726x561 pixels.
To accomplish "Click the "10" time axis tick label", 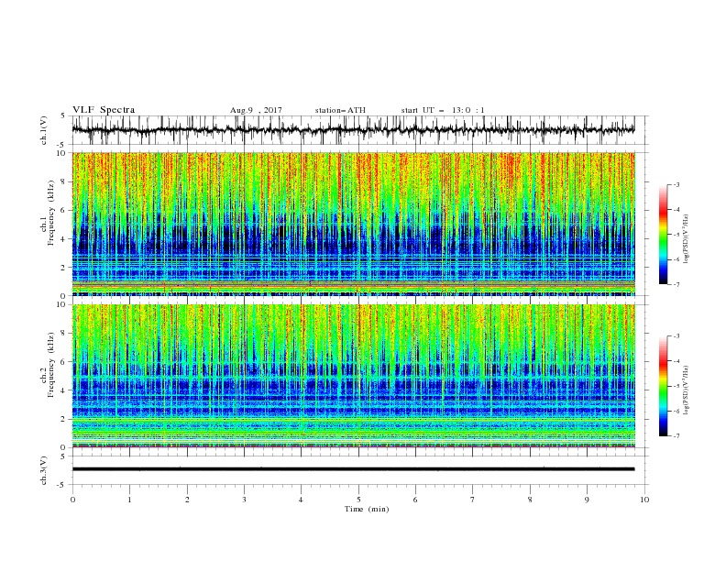I will point(644,500).
